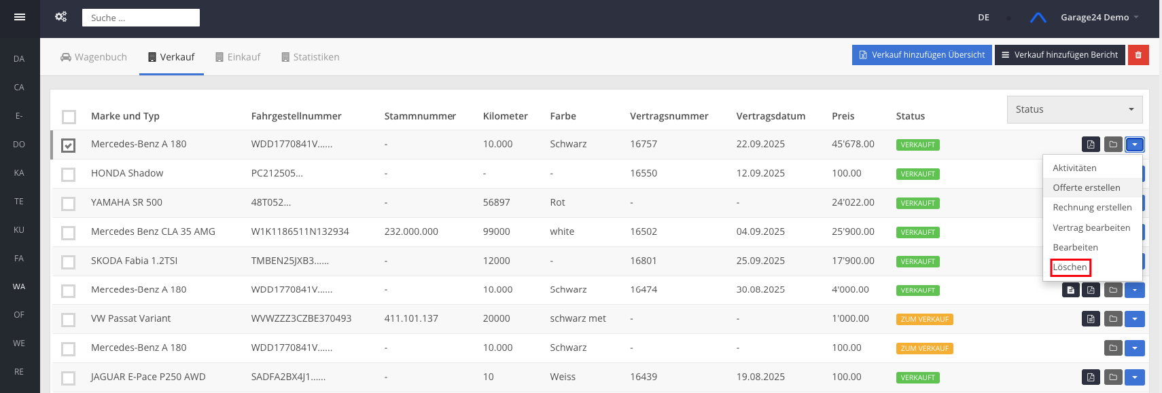
Task: Select Rechnung erstellen in the dropdown menu
Action: (1092, 208)
